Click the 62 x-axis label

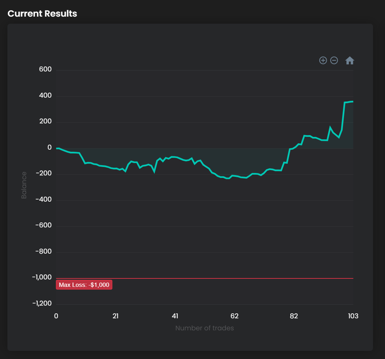[x=234, y=316]
